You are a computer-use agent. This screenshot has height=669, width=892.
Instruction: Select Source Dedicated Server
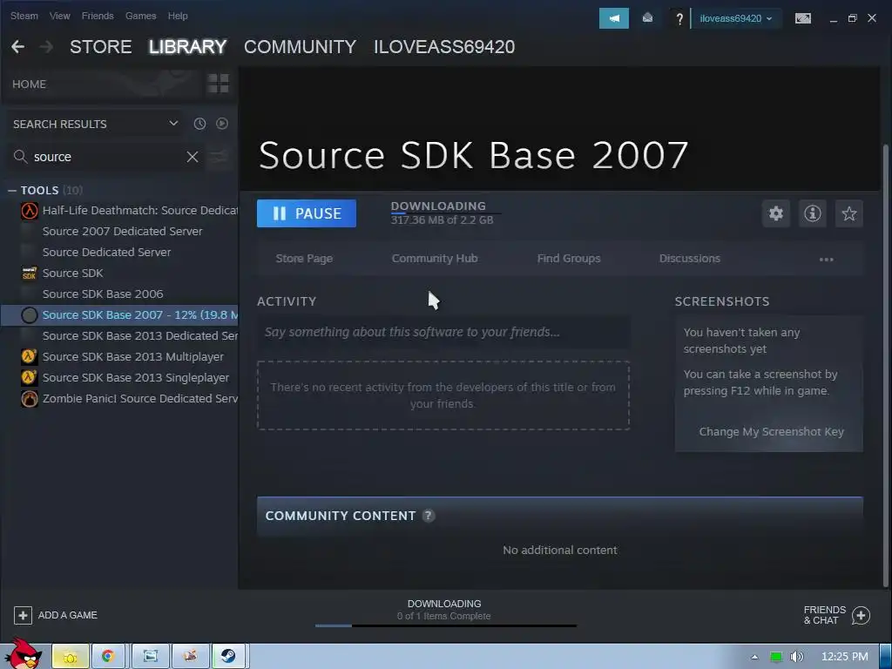point(106,252)
